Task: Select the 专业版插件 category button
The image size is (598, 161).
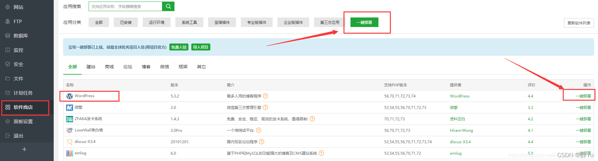Action: (257, 22)
